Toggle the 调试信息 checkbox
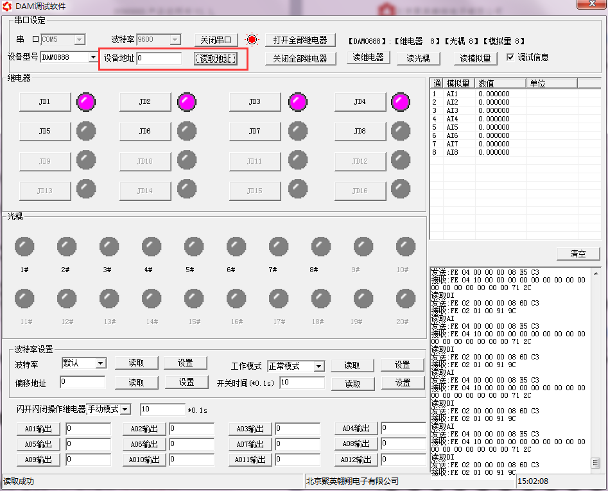Image resolution: width=608 pixels, height=491 pixels. [510, 57]
